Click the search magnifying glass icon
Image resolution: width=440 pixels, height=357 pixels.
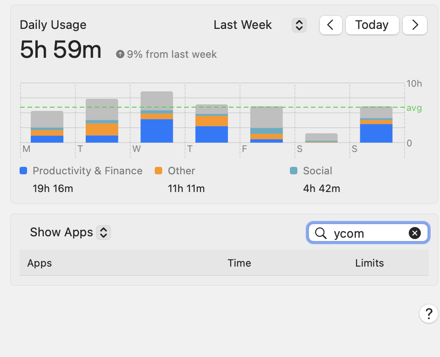coord(321,233)
